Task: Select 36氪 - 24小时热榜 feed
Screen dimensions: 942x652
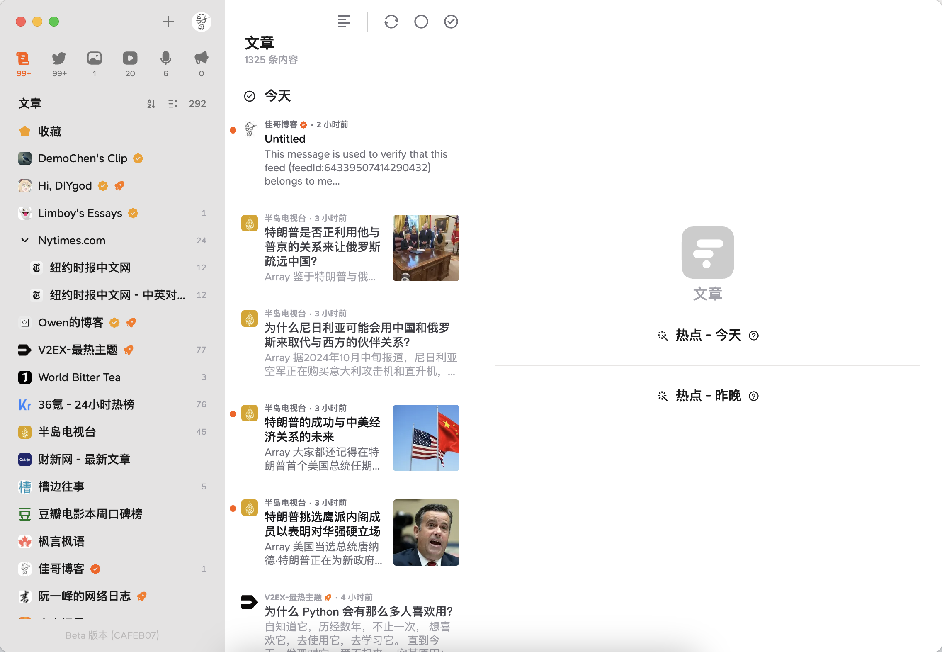Action: pyautogui.click(x=112, y=405)
